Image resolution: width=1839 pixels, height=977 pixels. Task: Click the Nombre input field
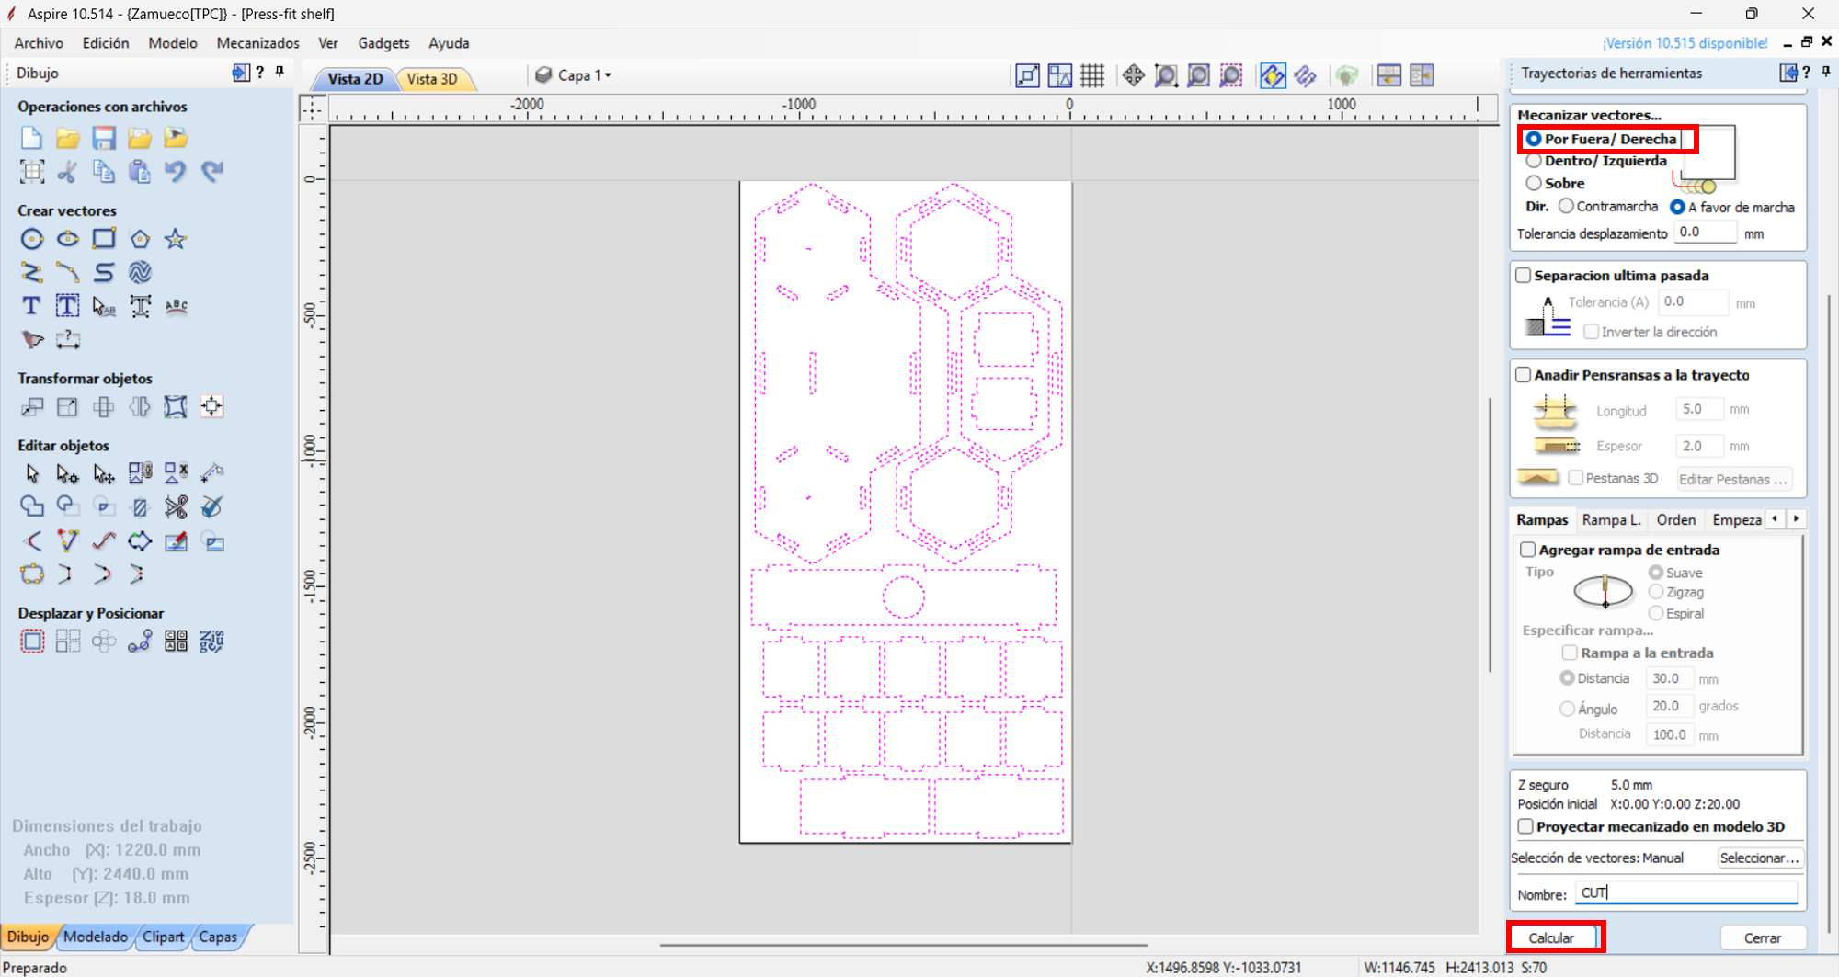pyautogui.click(x=1686, y=892)
